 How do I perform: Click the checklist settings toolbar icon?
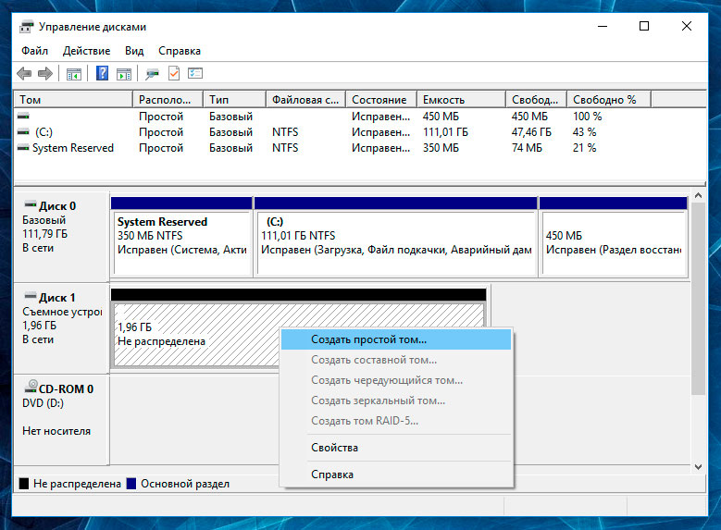click(195, 73)
